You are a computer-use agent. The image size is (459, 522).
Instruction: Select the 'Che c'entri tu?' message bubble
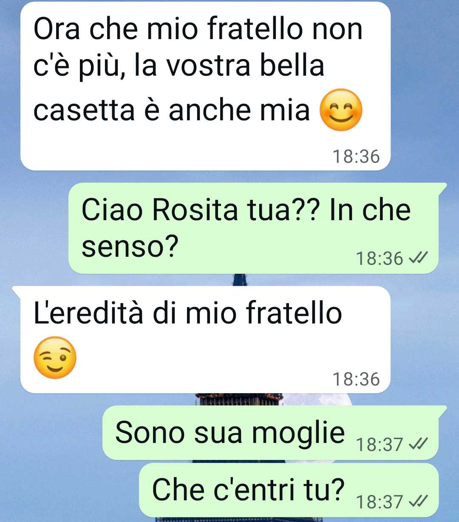point(289,490)
